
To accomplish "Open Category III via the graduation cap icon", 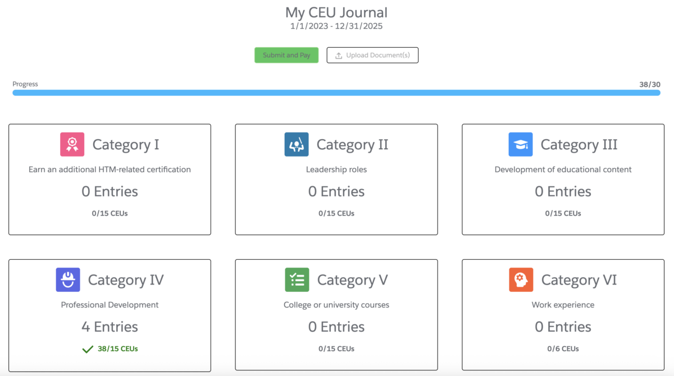I will [x=521, y=144].
